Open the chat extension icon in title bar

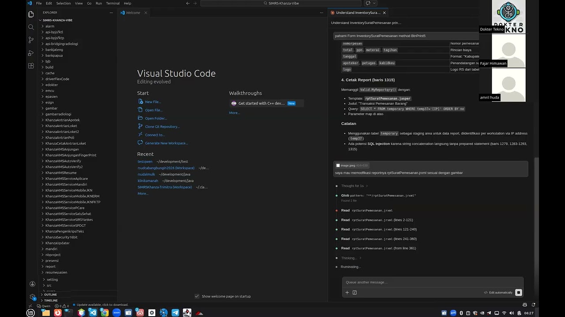(368, 3)
